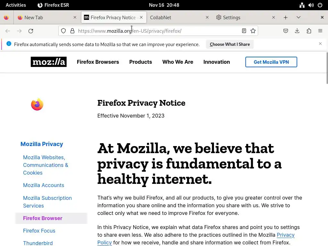Open the Firefox hamburger application menu
Screen dimensions: 328x246
(320, 31)
